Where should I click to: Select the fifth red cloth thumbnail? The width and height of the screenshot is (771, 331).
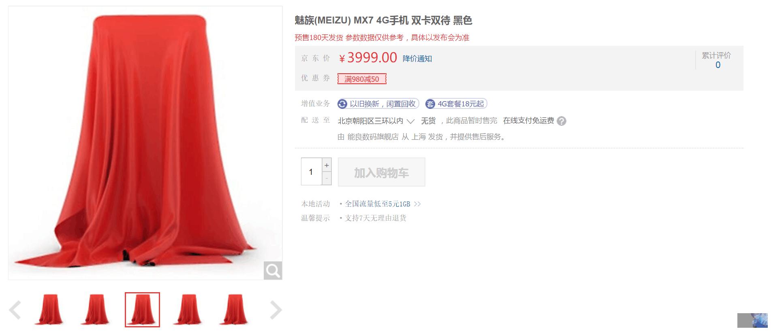click(235, 310)
